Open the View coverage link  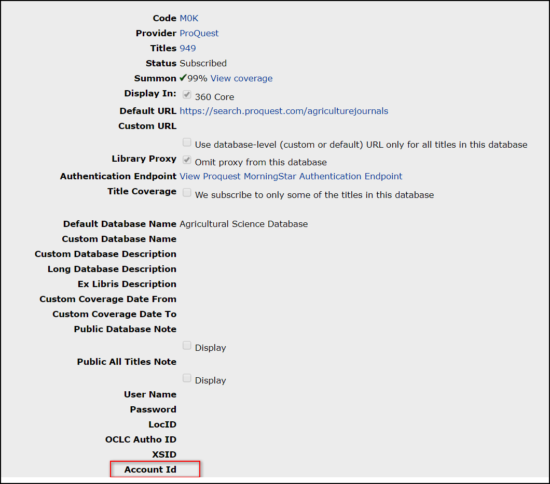point(241,78)
